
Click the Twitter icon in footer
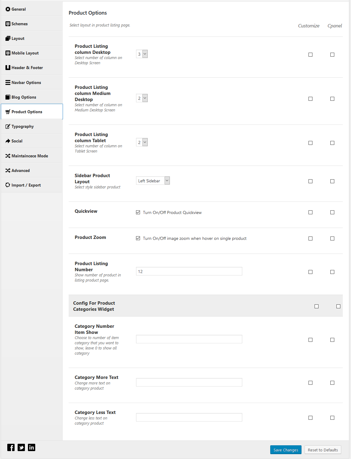tap(21, 447)
